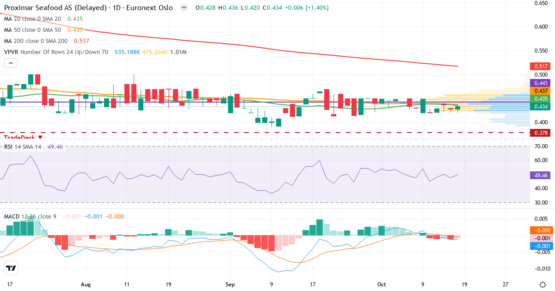555x291 pixels.
Task: Click the 0.550 price axis label
Action: [x=541, y=50]
